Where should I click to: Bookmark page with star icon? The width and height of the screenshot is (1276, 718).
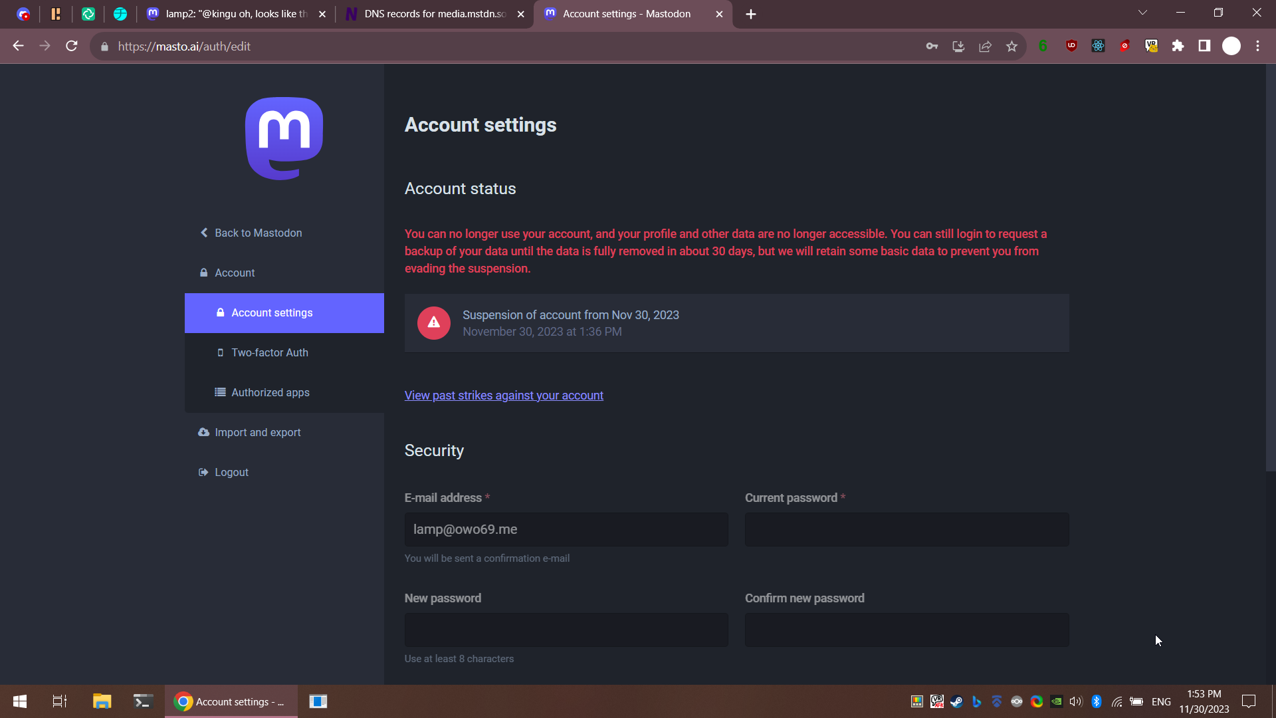(x=1011, y=47)
